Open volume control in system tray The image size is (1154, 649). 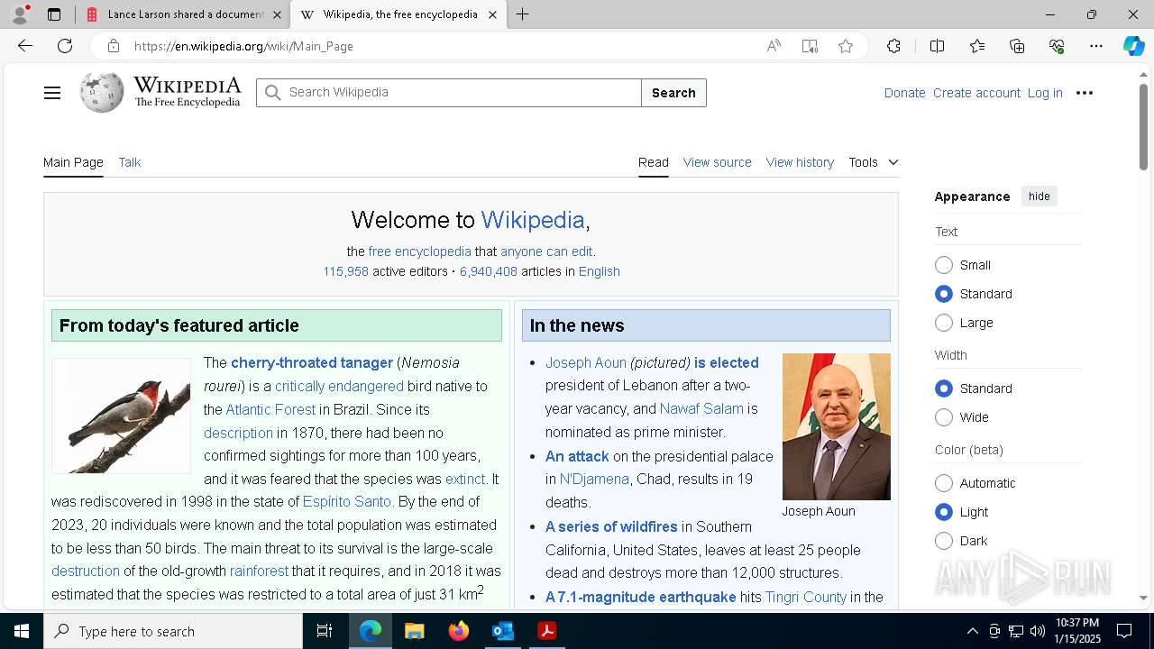click(x=1038, y=631)
